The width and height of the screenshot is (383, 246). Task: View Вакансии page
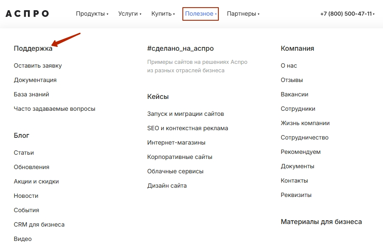pos(295,94)
